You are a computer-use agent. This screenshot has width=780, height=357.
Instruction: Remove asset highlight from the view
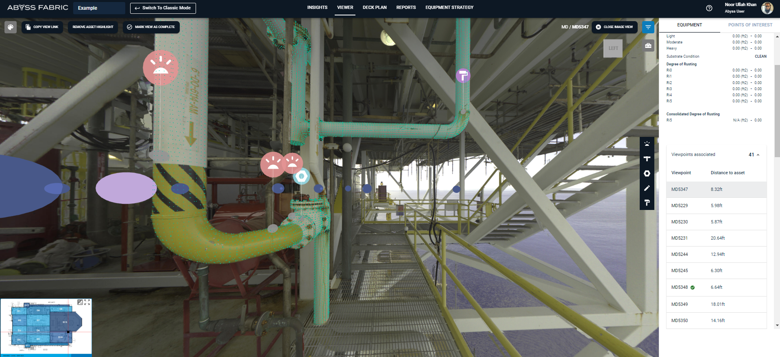tap(93, 27)
